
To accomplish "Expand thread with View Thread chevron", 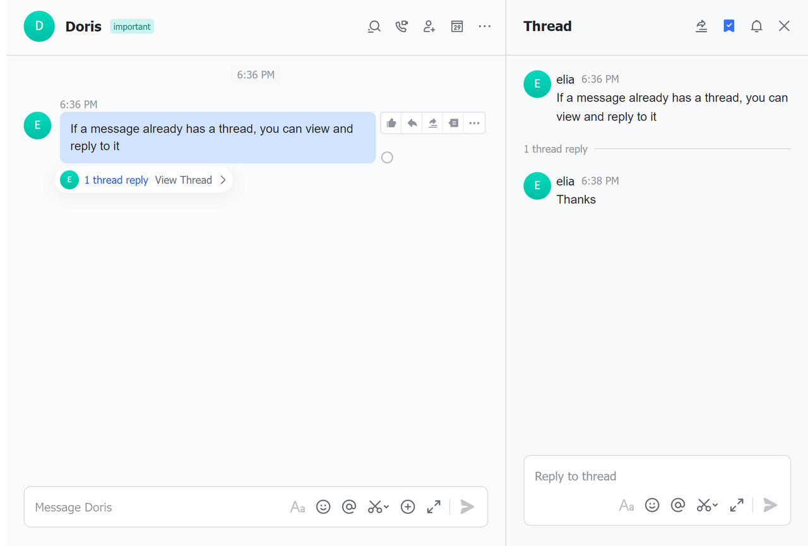I will coord(223,180).
